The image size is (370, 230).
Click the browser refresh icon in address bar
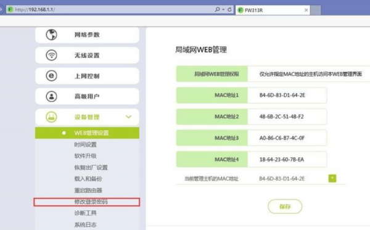pos(229,10)
